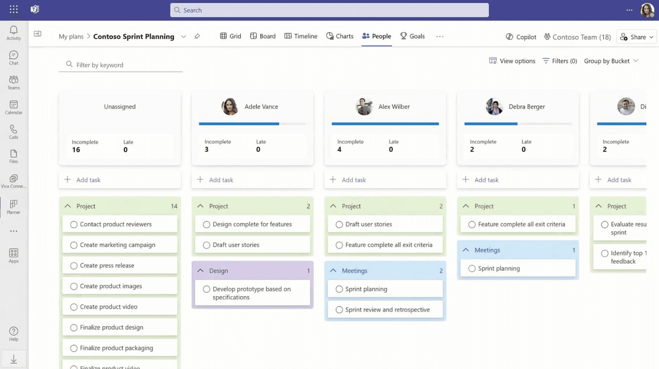The width and height of the screenshot is (659, 369).
Task: Switch to the Goals tab
Action: pyautogui.click(x=412, y=36)
